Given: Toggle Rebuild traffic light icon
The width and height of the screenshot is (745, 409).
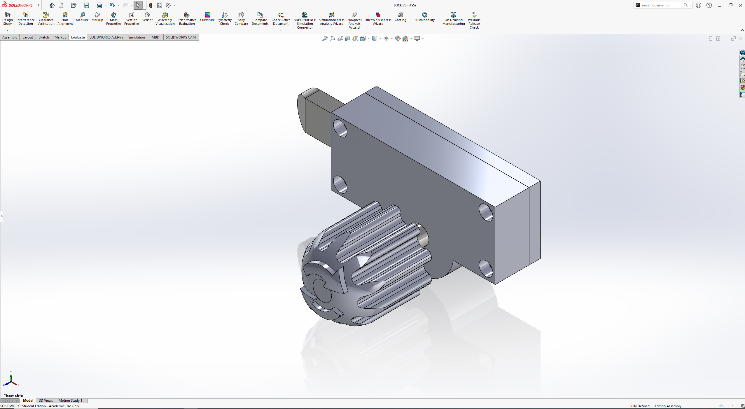Looking at the screenshot, I should pyautogui.click(x=151, y=5).
